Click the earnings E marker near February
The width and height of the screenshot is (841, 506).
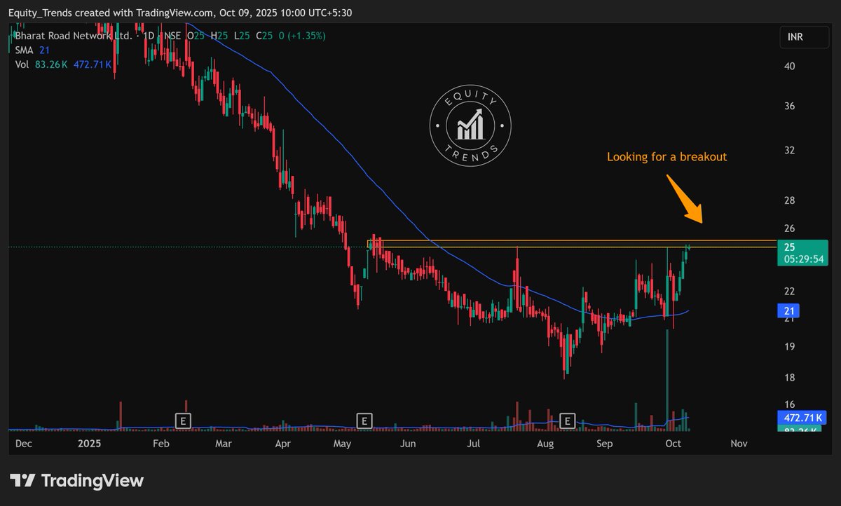tap(183, 420)
